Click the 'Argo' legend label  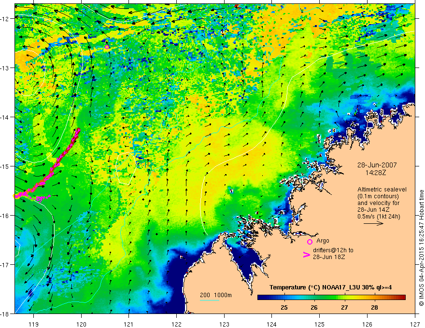323,241
